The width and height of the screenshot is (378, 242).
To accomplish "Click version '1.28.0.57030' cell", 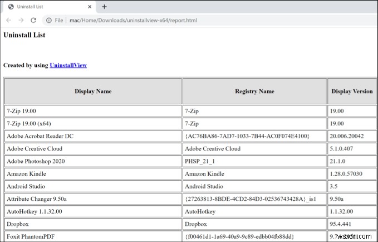I will coord(352,174).
